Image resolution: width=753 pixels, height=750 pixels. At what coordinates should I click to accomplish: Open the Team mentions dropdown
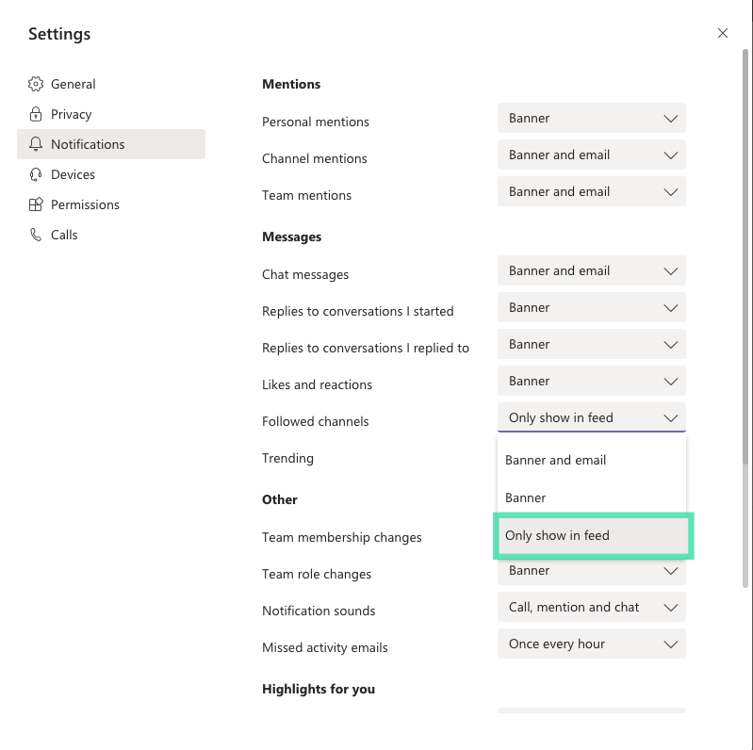point(591,191)
